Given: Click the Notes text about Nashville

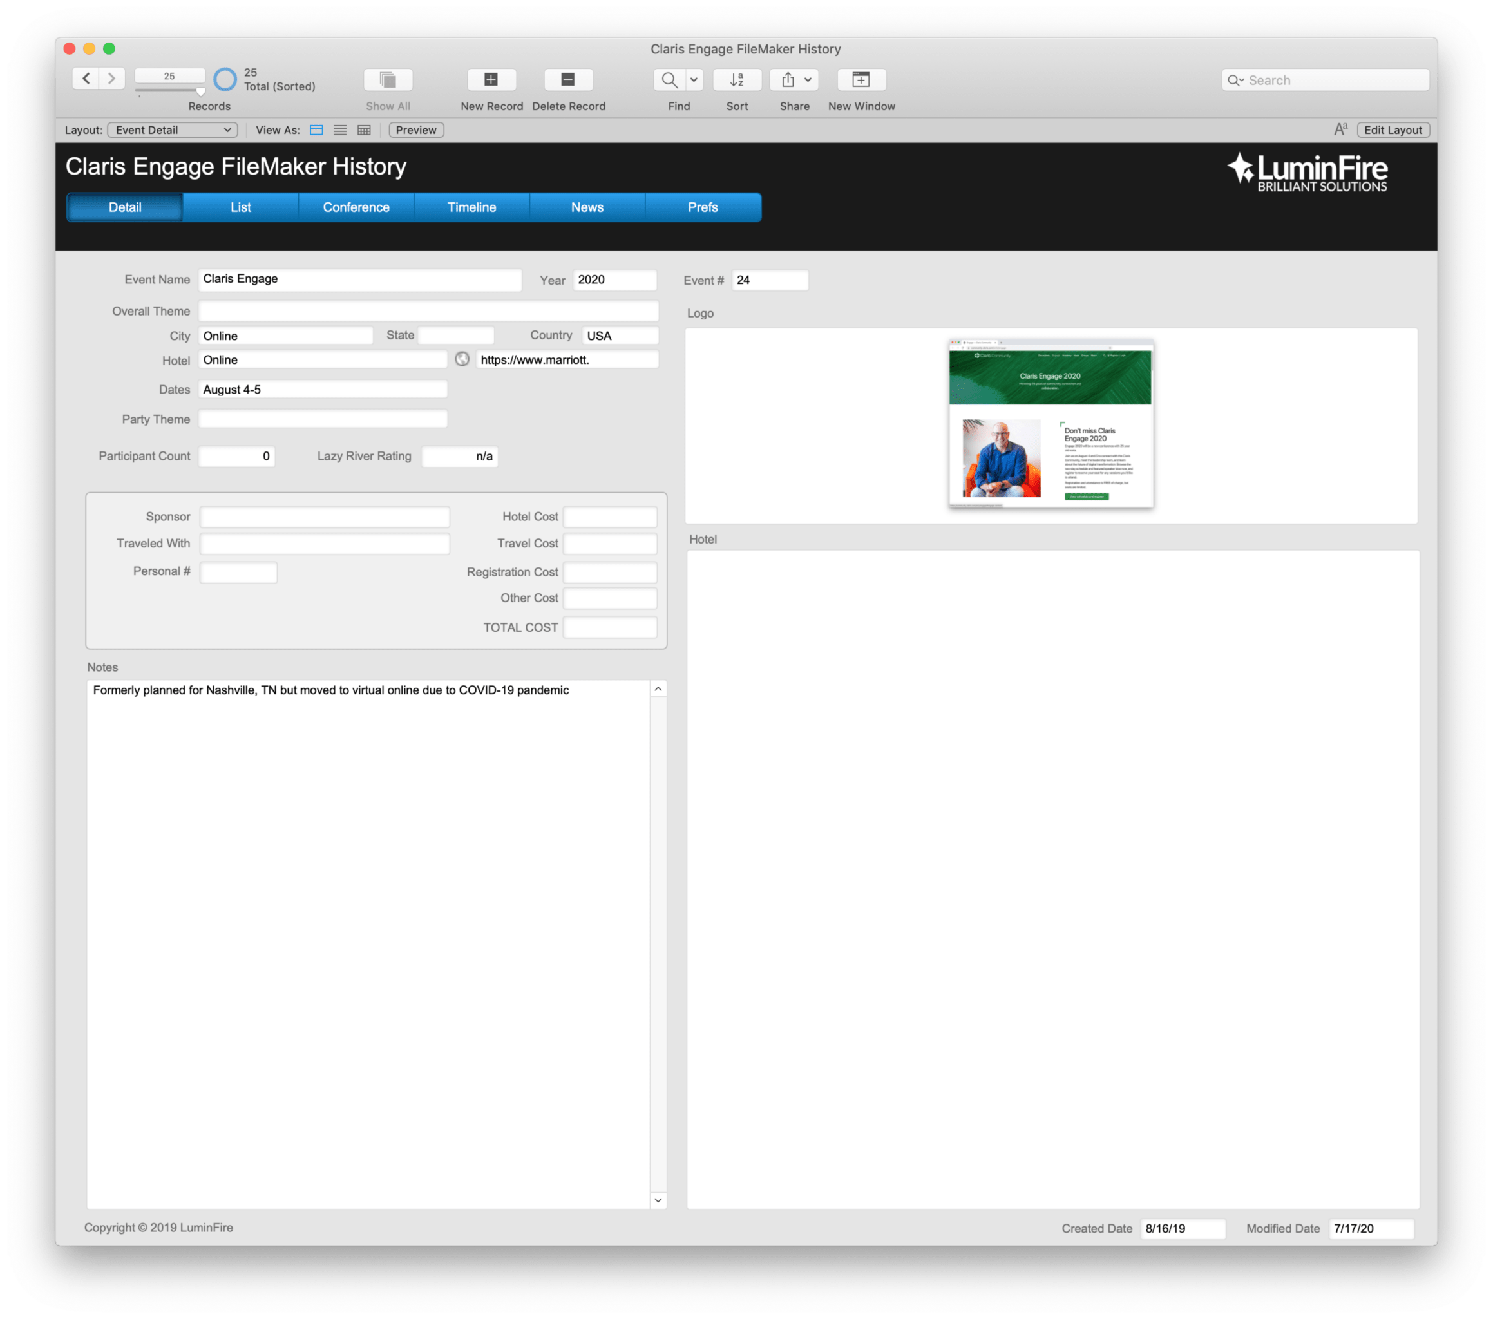Looking at the screenshot, I should (x=331, y=690).
